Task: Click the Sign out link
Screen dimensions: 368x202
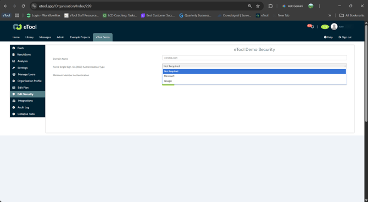Action: click(345, 37)
